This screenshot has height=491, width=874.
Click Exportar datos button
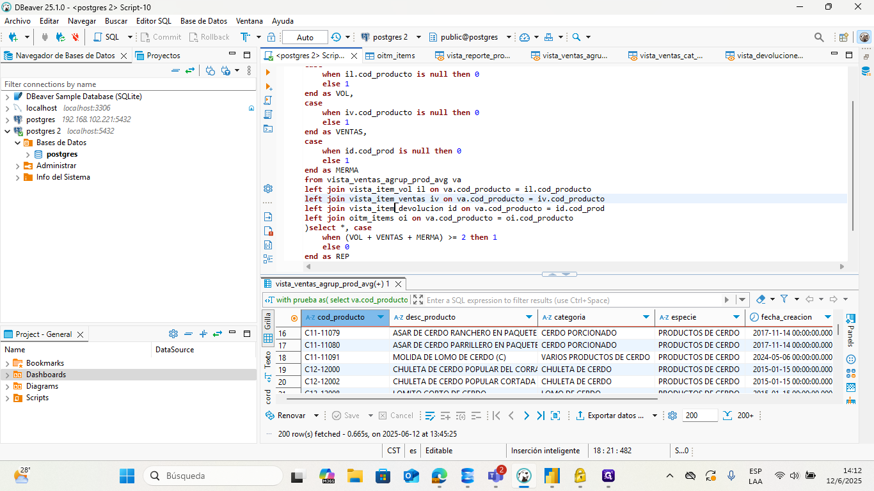point(610,416)
